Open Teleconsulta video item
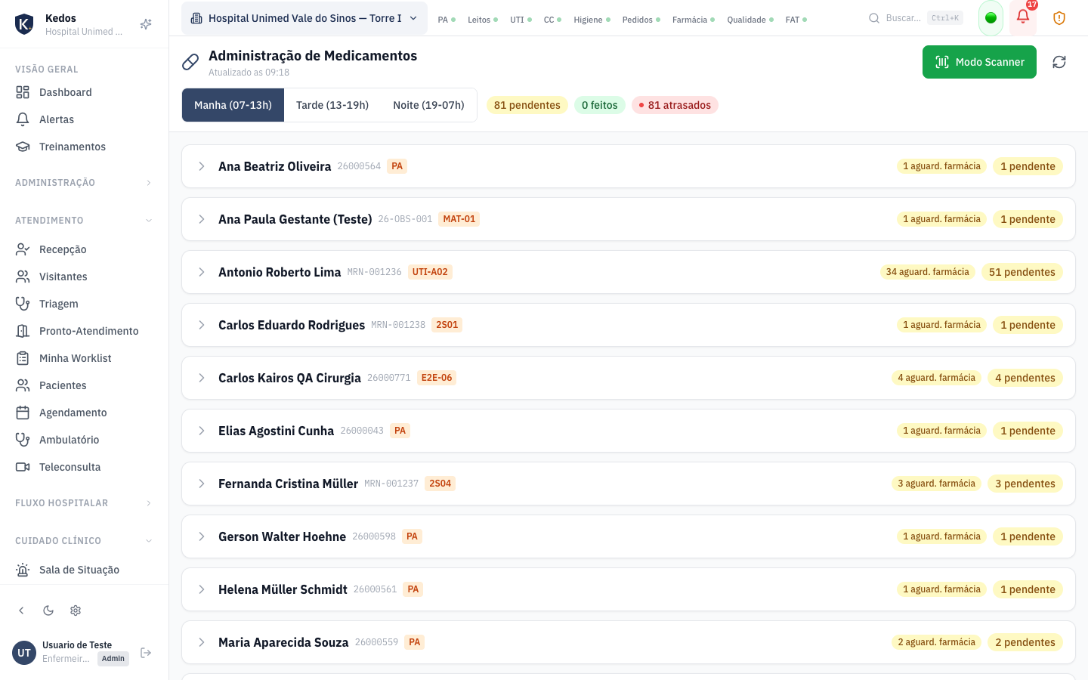The width and height of the screenshot is (1088, 680). [84, 467]
